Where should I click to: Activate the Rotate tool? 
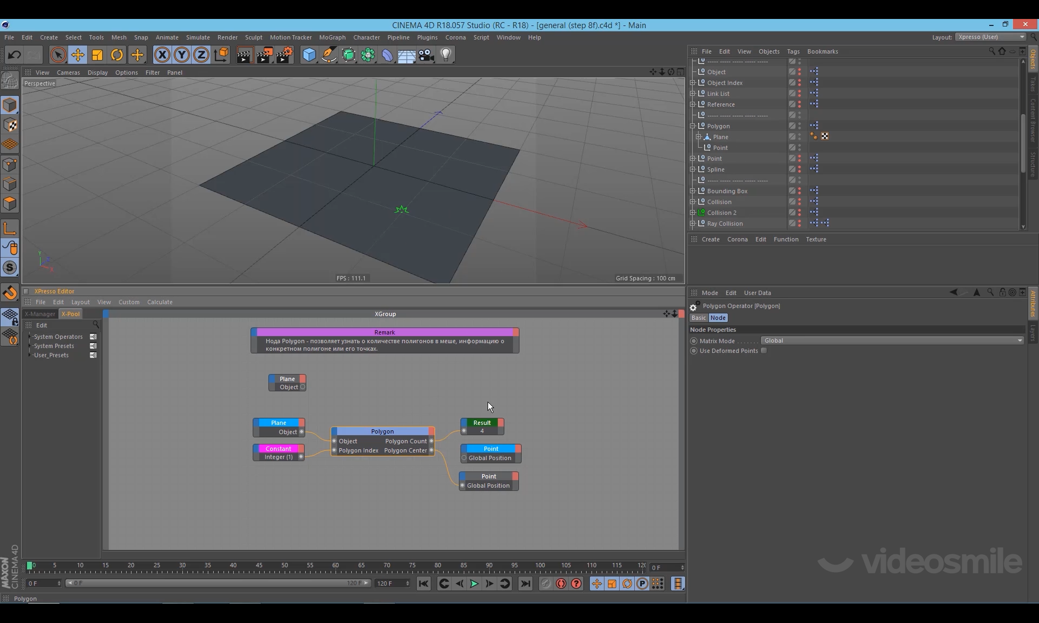[117, 55]
